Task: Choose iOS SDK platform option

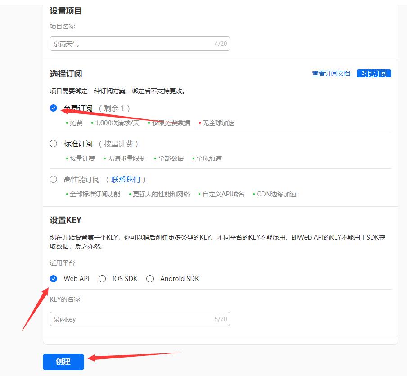Action: pos(102,279)
